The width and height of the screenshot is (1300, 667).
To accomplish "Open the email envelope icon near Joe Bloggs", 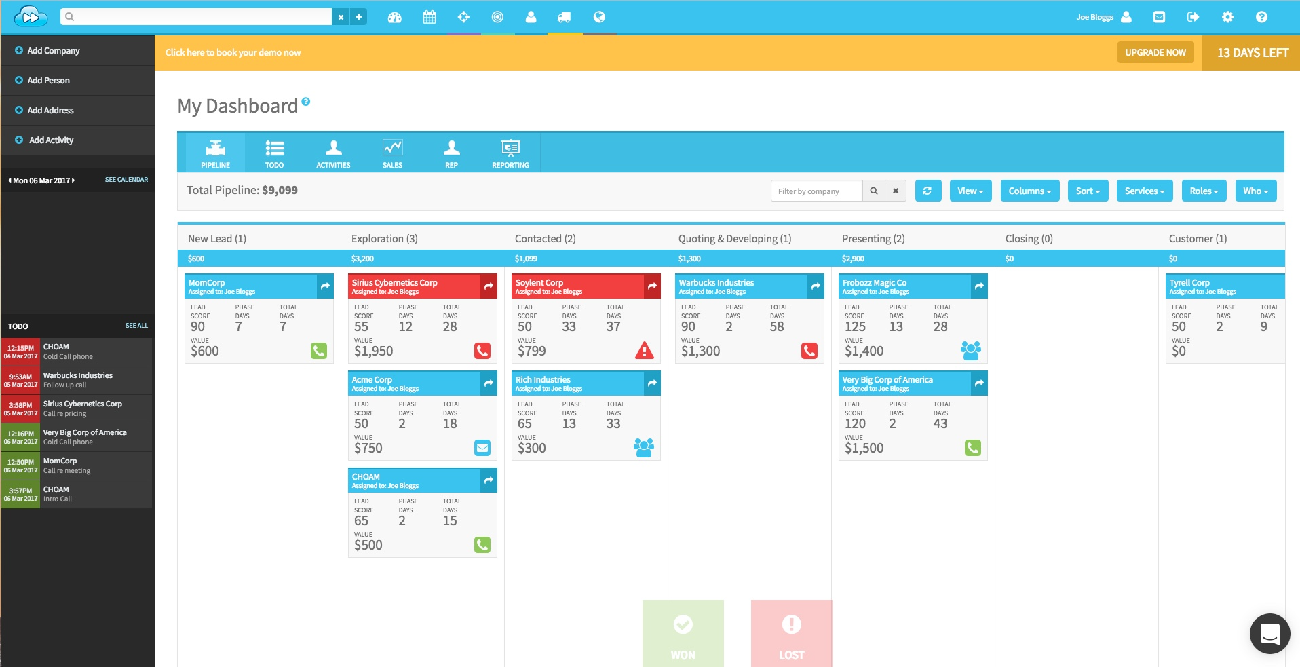I will [x=1160, y=16].
